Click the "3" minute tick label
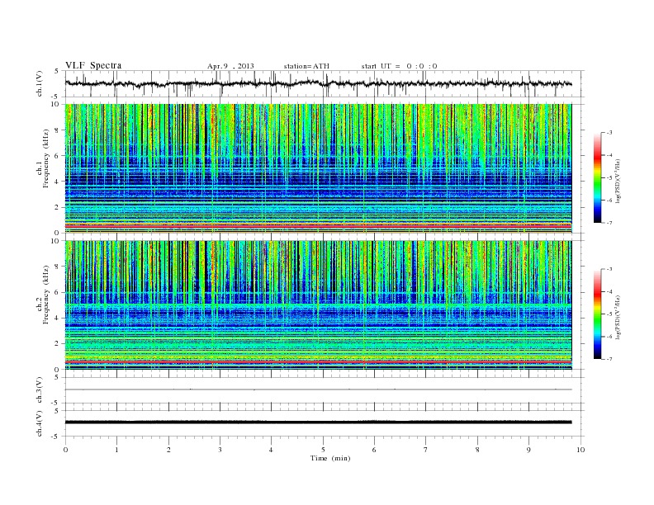Image resolution: width=654 pixels, height=505 pixels. (220, 450)
